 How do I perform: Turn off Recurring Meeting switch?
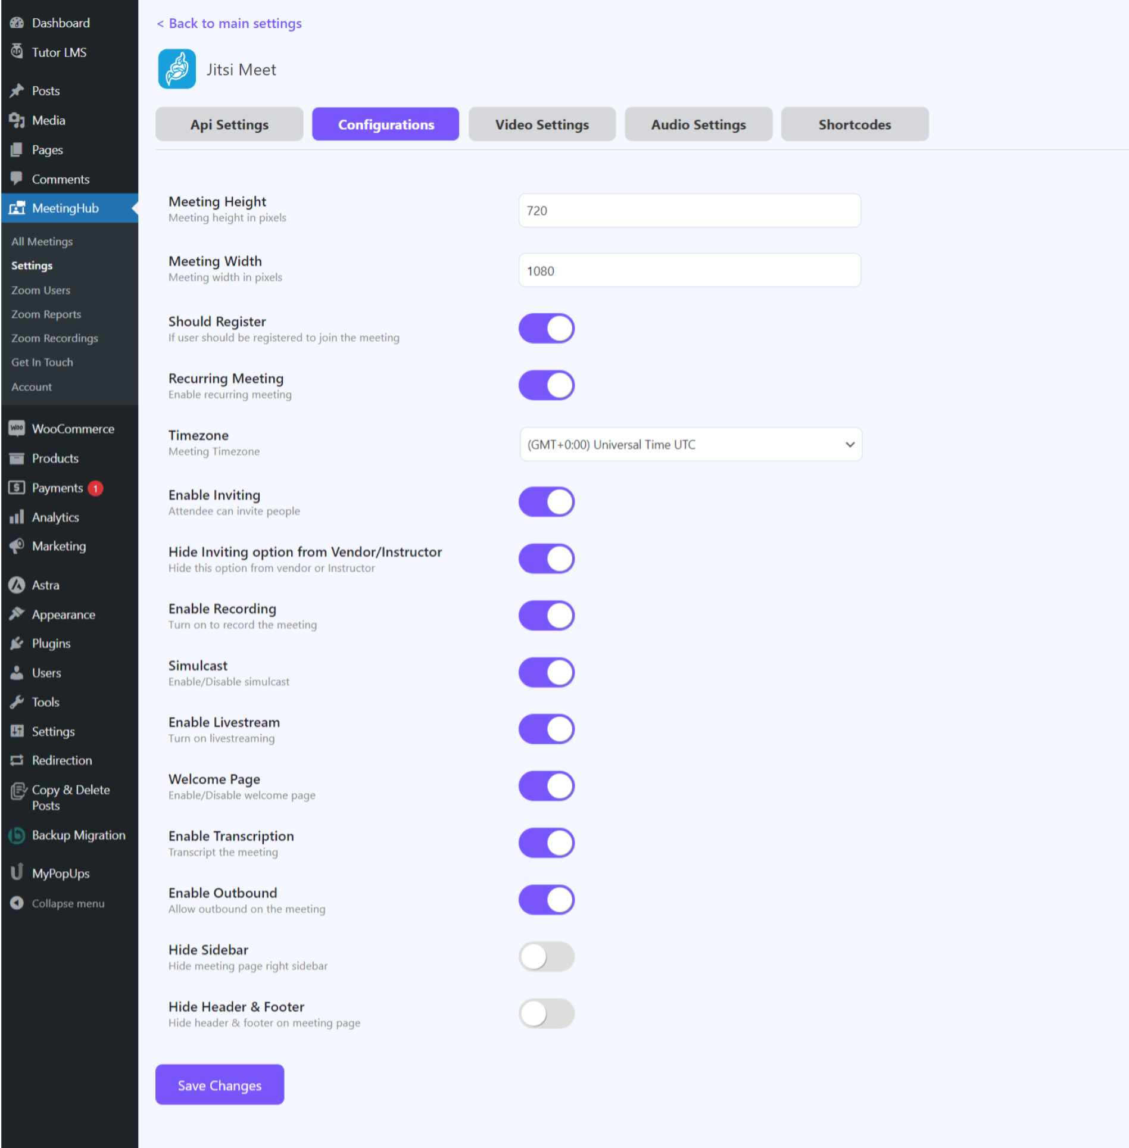(x=547, y=385)
